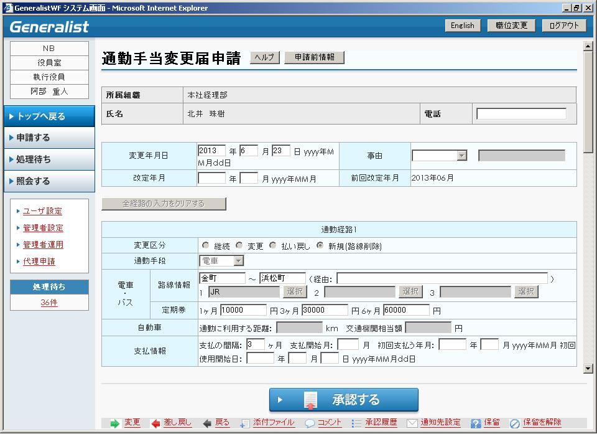Open the 事由 dropdown list
Image resolution: width=597 pixels, height=434 pixels.
(461, 156)
